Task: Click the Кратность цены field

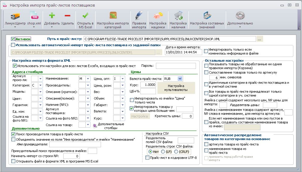Action: tap(187, 116)
